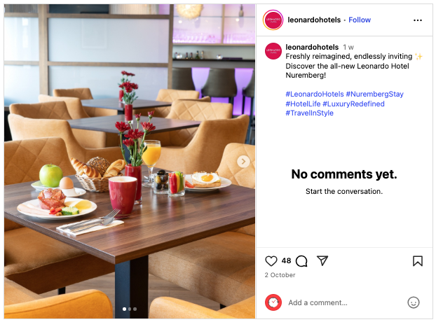
Task: Like the post with the heart icon
Action: 271,261
